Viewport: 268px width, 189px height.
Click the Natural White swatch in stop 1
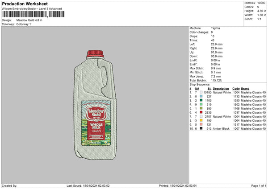(x=201, y=92)
